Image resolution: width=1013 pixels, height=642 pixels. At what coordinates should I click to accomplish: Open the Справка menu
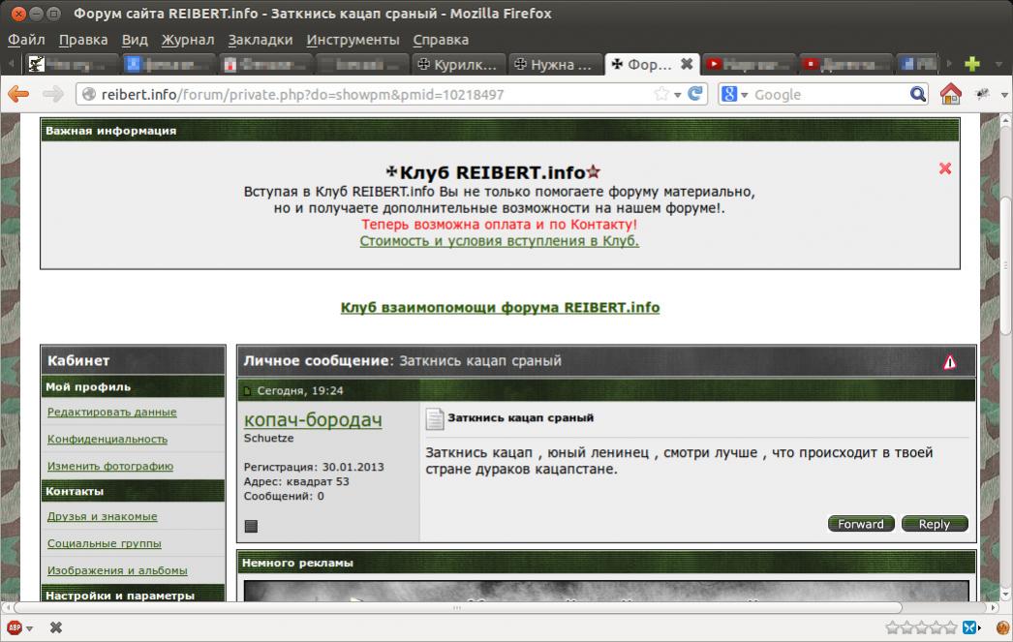[441, 40]
